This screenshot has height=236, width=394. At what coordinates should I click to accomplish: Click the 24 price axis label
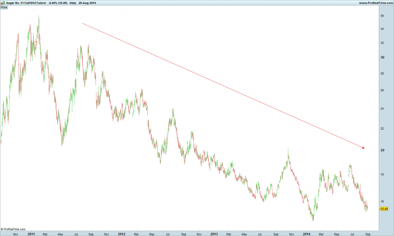[382, 109]
